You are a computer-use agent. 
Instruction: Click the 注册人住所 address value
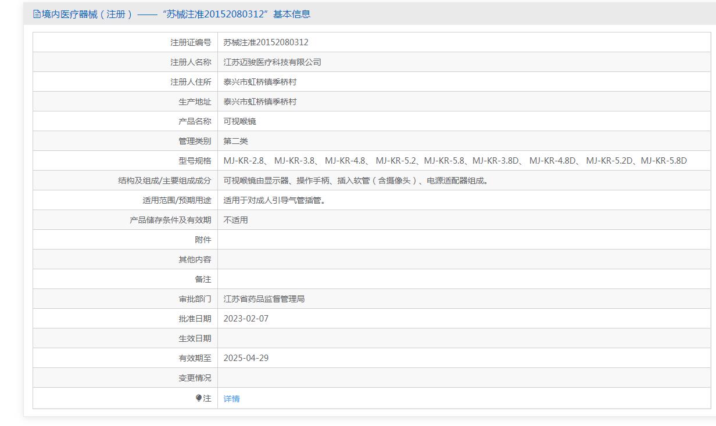(260, 82)
